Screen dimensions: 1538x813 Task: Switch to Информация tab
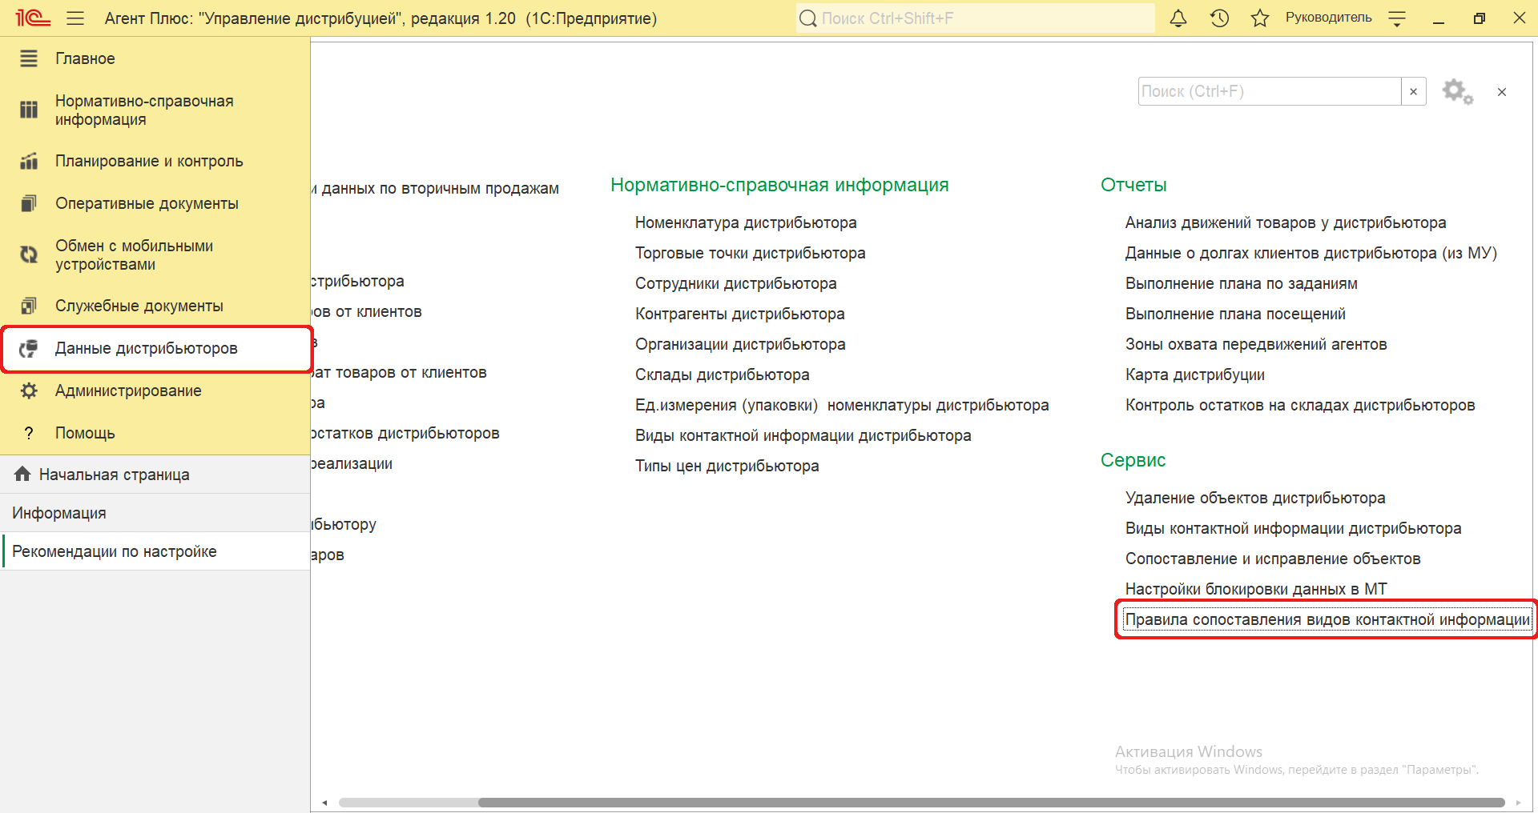tap(155, 513)
